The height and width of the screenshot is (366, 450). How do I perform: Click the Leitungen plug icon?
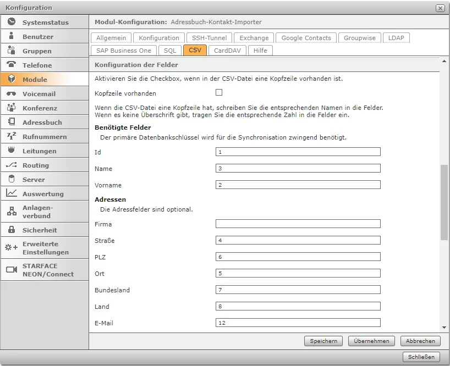(x=12, y=150)
